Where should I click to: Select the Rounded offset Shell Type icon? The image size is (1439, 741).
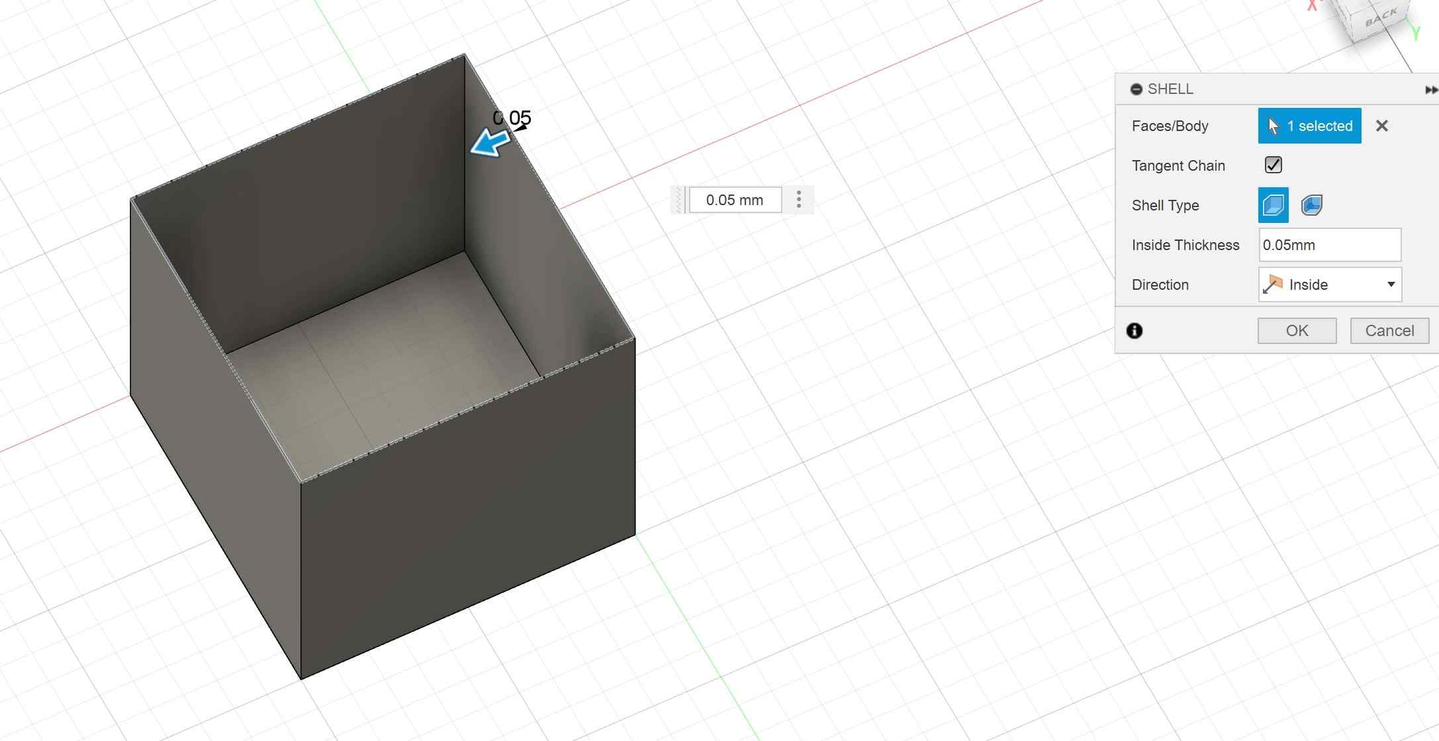click(x=1311, y=205)
